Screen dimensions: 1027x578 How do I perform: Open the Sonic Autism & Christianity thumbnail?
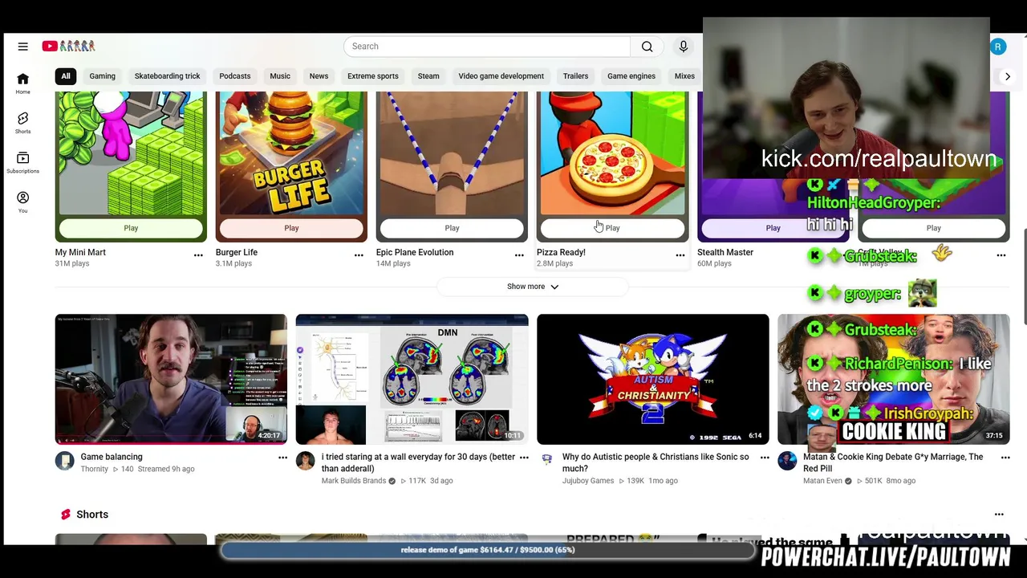click(652, 379)
